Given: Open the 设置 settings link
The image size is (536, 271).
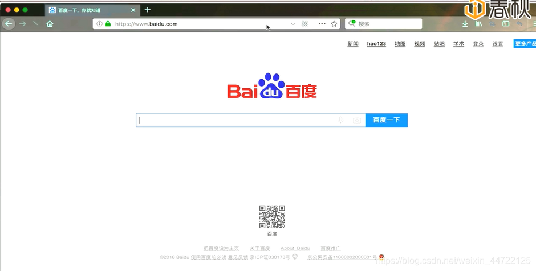Looking at the screenshot, I should pyautogui.click(x=498, y=44).
